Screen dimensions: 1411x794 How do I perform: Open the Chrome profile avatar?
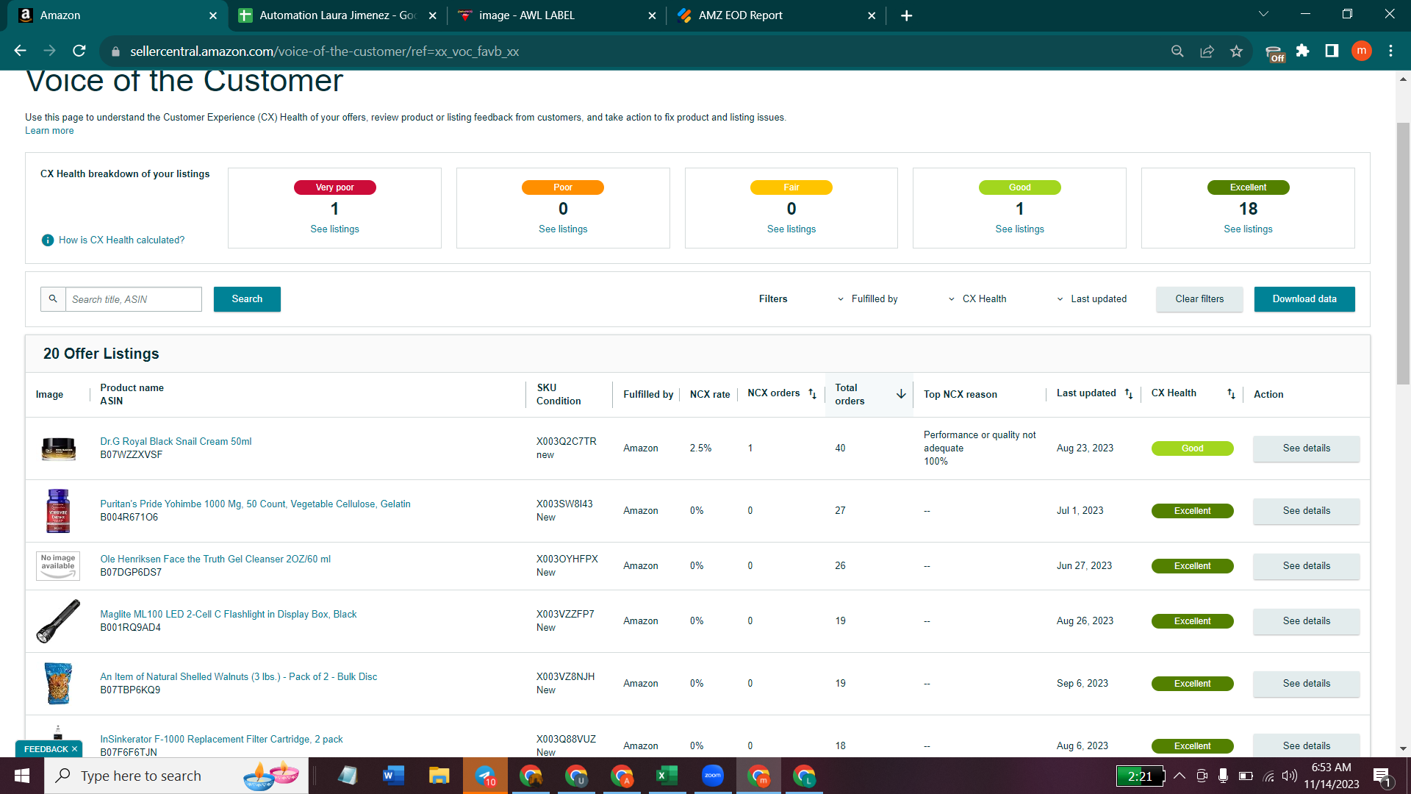[x=1361, y=51]
